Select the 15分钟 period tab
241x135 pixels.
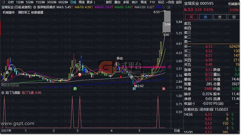(40, 2)
